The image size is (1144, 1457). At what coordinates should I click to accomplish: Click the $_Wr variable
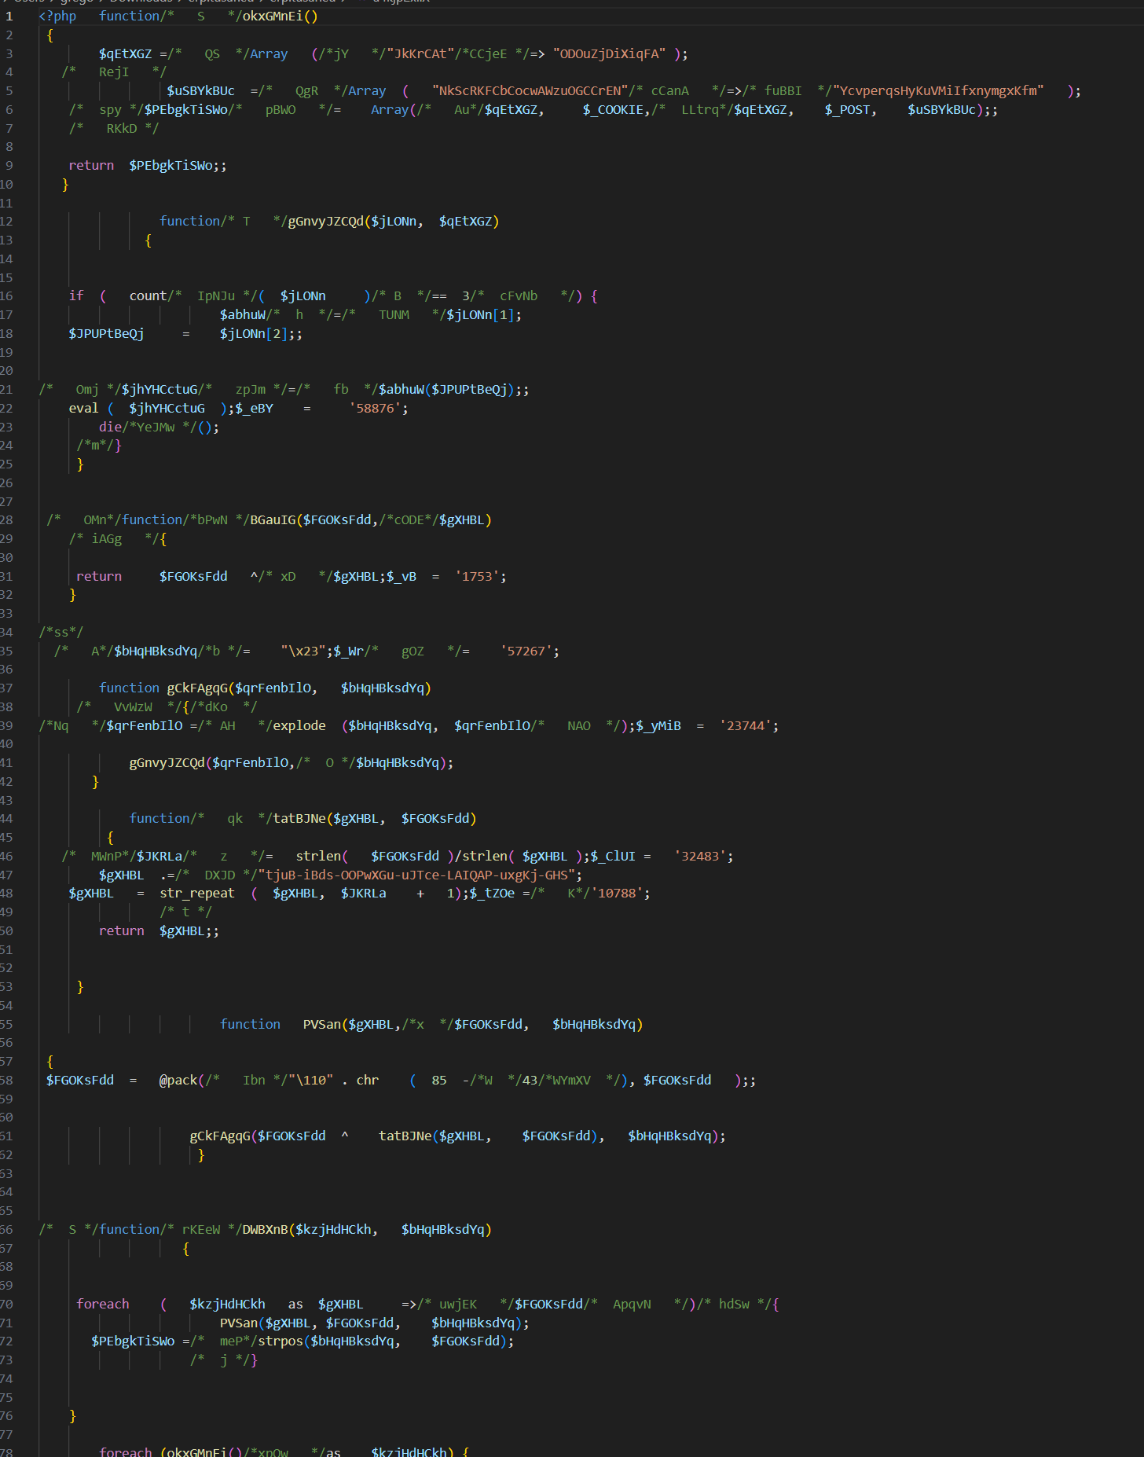(348, 651)
